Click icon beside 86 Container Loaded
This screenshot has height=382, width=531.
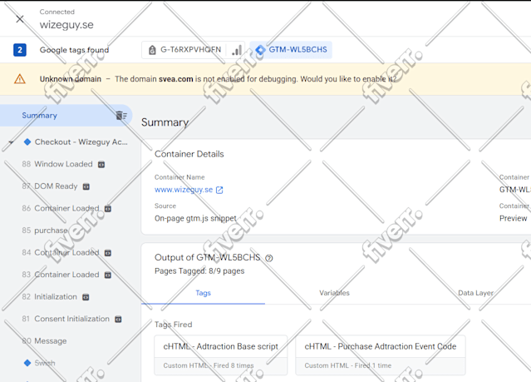point(108,209)
